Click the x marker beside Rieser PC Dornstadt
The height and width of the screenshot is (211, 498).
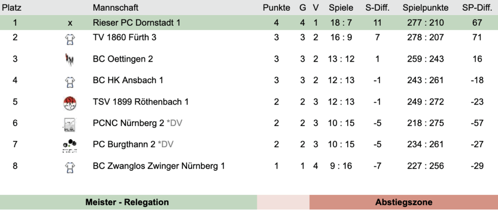click(x=70, y=23)
